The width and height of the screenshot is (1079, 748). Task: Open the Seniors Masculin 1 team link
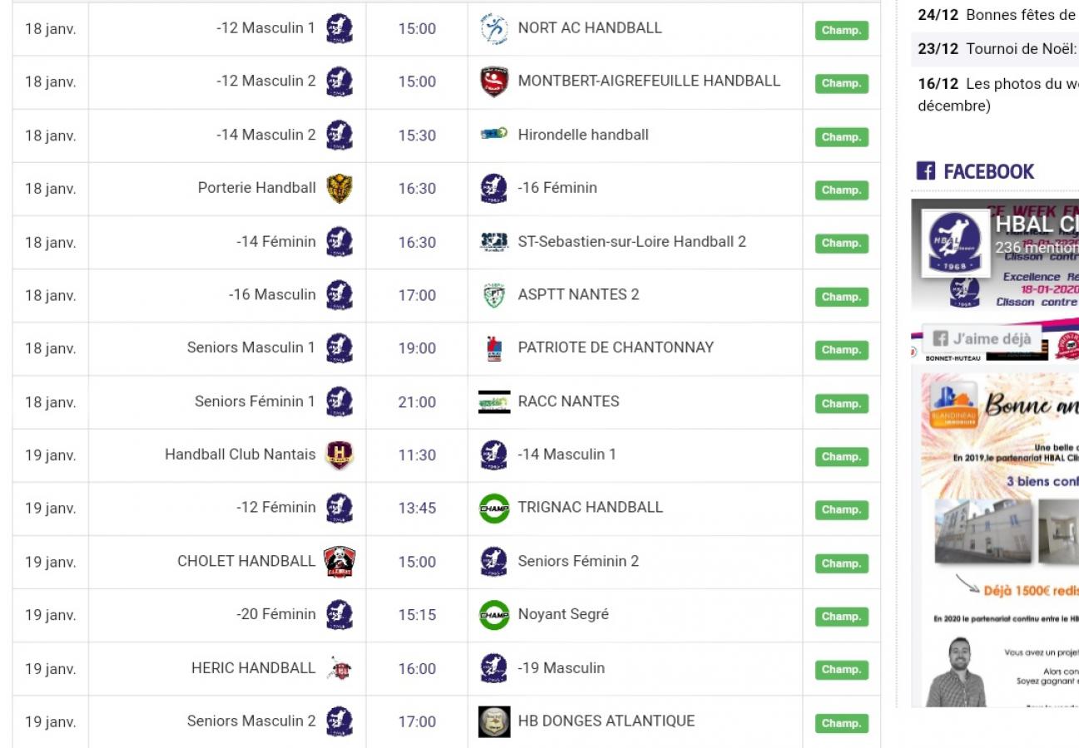[250, 347]
